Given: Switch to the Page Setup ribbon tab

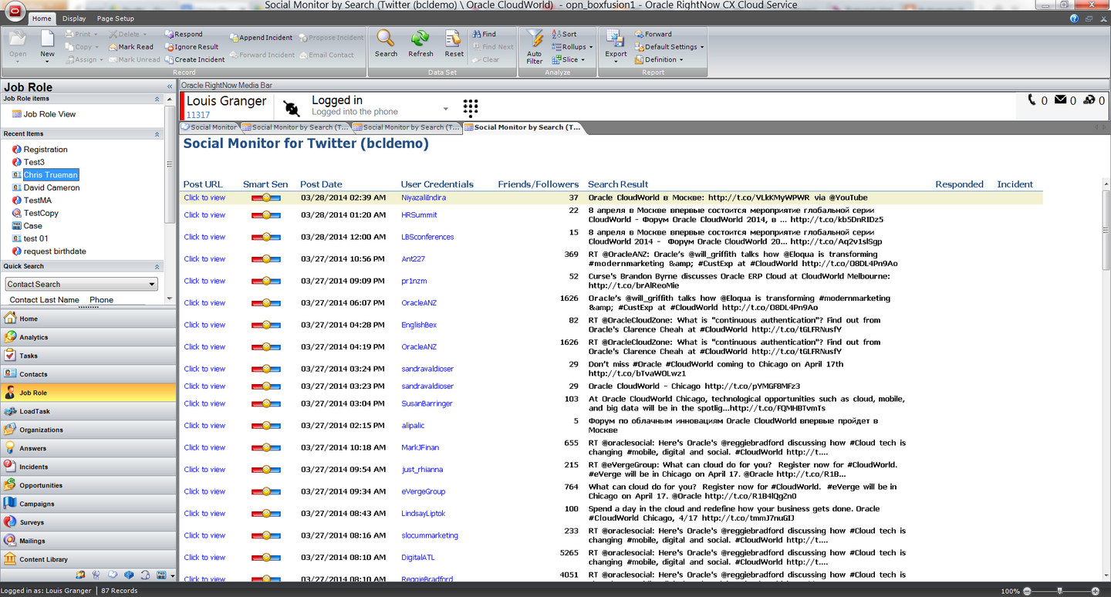Looking at the screenshot, I should tap(115, 19).
